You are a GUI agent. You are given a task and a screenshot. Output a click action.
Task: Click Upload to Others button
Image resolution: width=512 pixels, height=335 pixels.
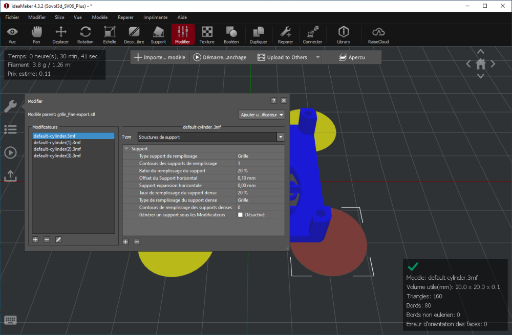click(283, 57)
